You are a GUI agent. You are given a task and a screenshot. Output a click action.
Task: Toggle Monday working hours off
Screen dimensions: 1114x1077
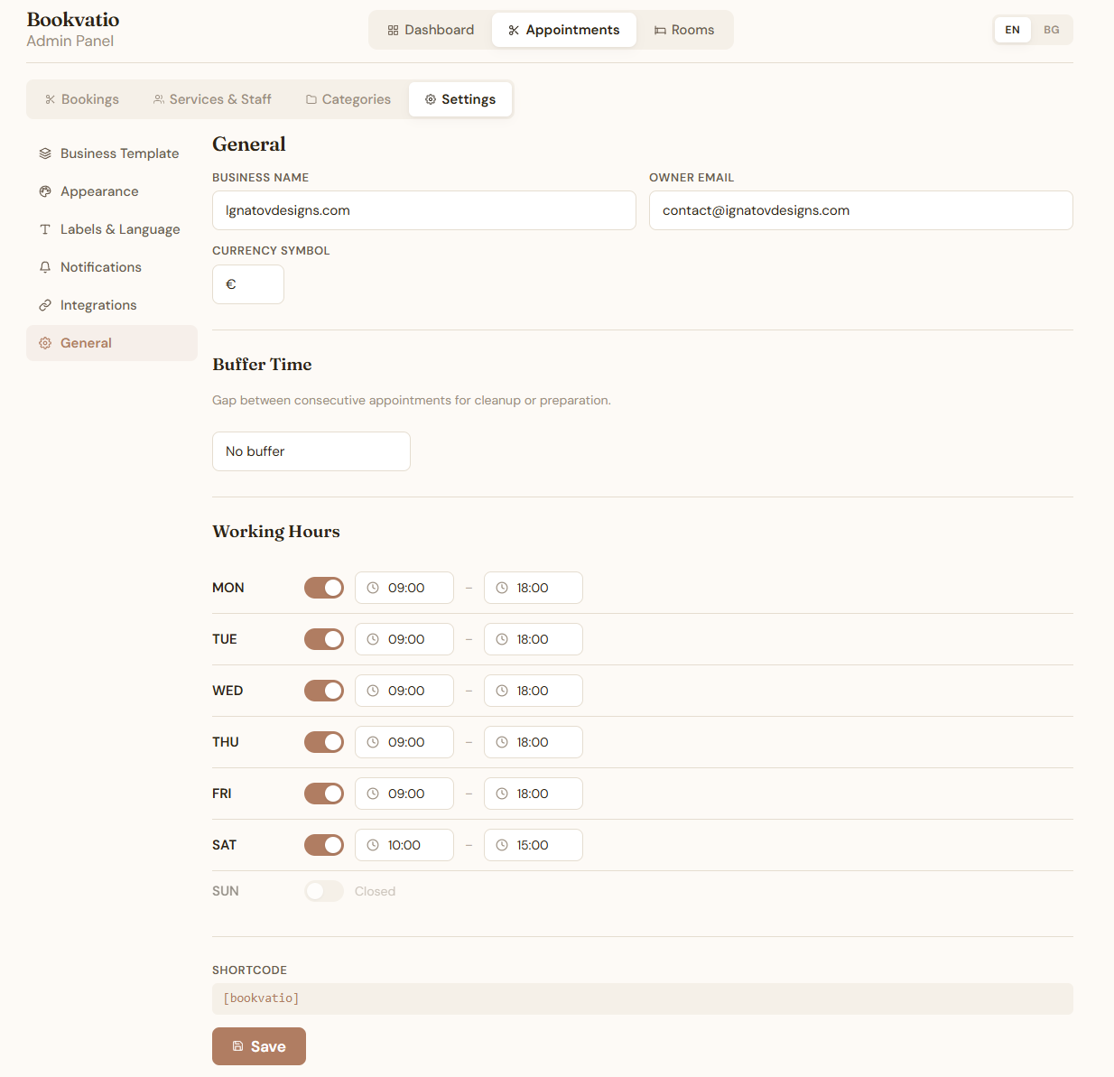324,588
